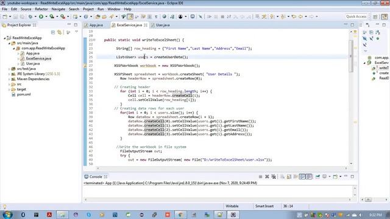Click Pin Console icon
The image size is (390, 219).
click(317, 176)
